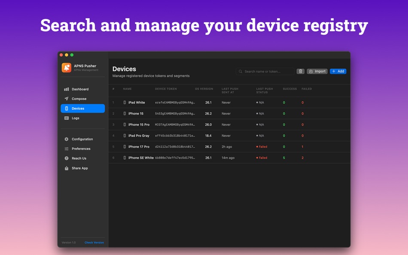Click the '14m ago' last push time

pyautogui.click(x=228, y=158)
